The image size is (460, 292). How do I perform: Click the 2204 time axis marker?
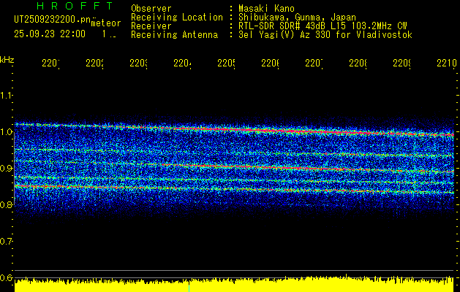[x=183, y=63]
